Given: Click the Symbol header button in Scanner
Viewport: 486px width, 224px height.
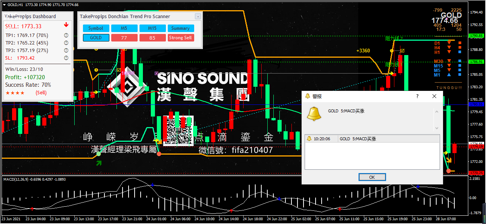Looking at the screenshot, I should click(x=96, y=28).
